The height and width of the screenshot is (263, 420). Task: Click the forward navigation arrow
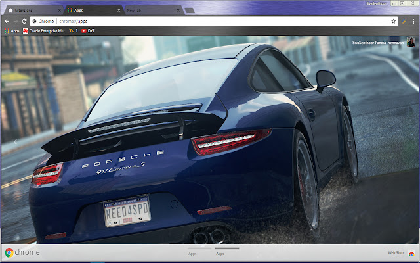[x=16, y=21]
